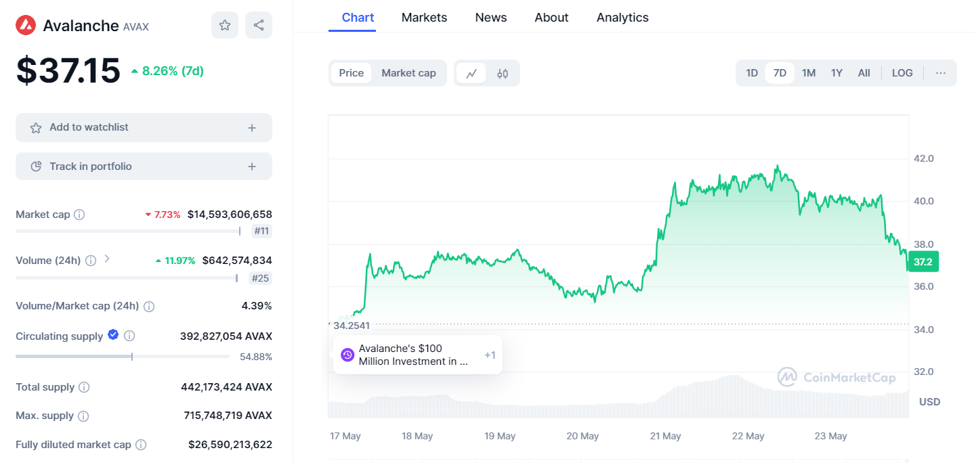
Task: Click info icon beside Fully diluted market cap
Action: [141, 445]
